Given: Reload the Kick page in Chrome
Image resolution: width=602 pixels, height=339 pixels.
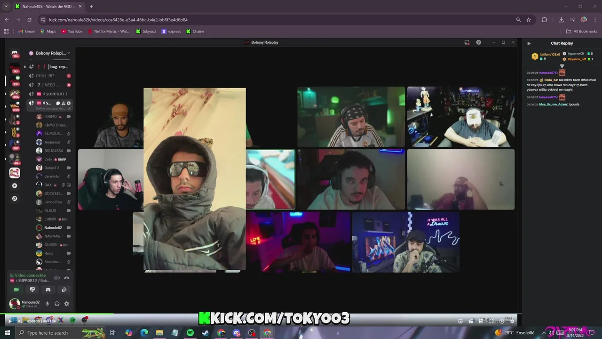Looking at the screenshot, I should coord(29,20).
